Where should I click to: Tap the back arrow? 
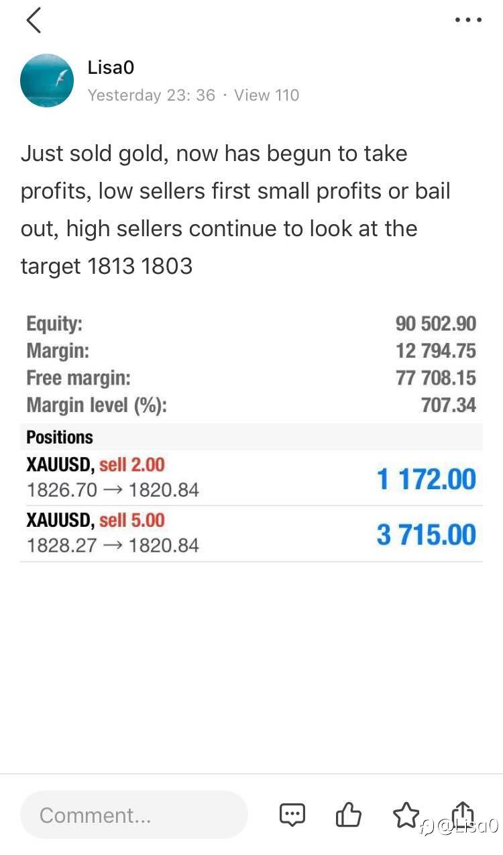34,21
